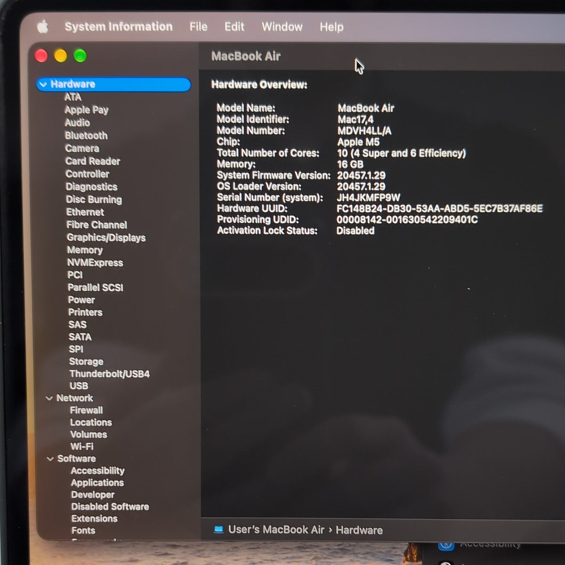565x565 pixels.
Task: Select Graphics/Displays in sidebar
Action: pos(106,238)
